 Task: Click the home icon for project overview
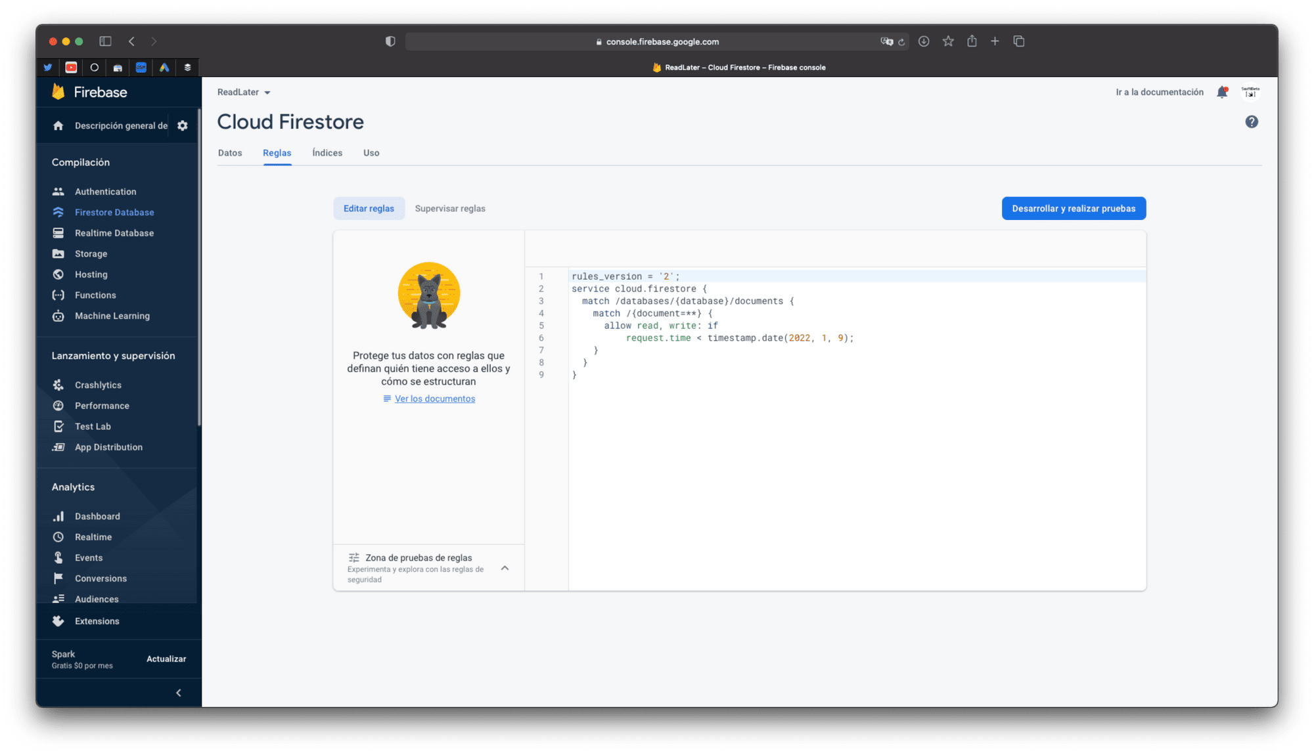pyautogui.click(x=58, y=125)
